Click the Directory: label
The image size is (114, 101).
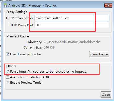[35, 42]
